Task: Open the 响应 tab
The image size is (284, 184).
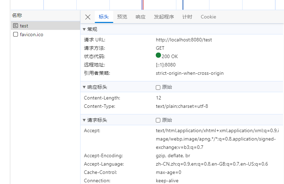Action: [140, 17]
